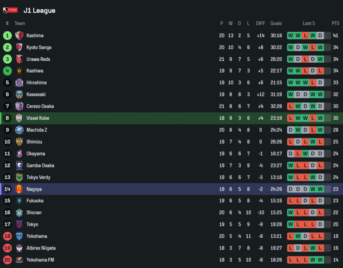Image resolution: width=343 pixels, height=268 pixels.
Task: Click the Kashima club crest
Action: [x=19, y=36]
